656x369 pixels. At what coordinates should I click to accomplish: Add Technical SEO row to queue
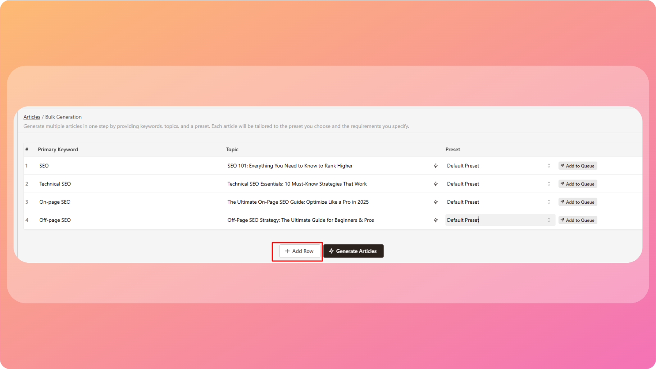(x=577, y=184)
